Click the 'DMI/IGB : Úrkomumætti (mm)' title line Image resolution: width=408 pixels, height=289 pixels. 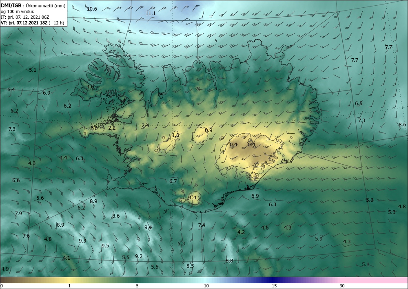coord(33,6)
